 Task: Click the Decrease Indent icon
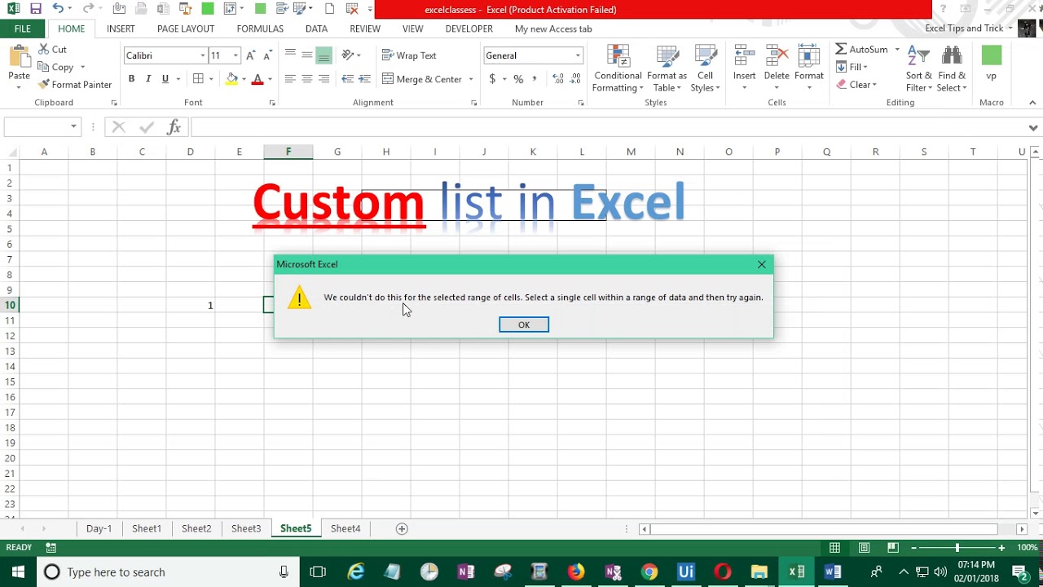348,79
